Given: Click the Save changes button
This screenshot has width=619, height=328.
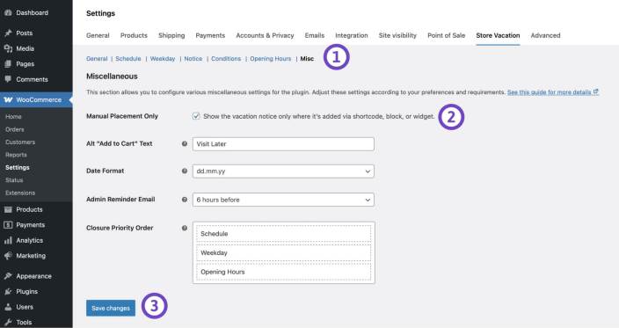Looking at the screenshot, I should pos(111,309).
